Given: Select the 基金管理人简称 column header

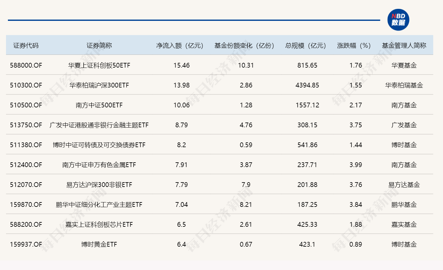Looking at the screenshot, I should pos(404,45).
